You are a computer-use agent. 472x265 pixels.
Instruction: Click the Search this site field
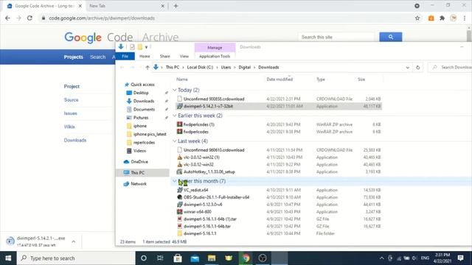coord(336,37)
